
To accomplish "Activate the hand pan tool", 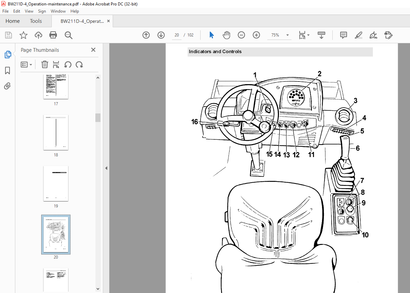I will click(226, 35).
